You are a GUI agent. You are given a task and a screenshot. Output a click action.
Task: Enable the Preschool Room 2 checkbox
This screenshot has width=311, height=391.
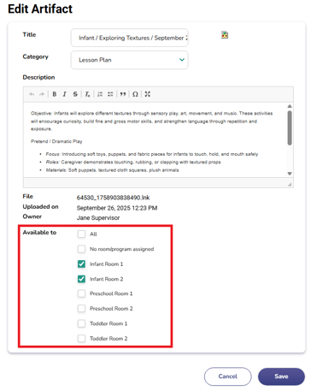81,309
